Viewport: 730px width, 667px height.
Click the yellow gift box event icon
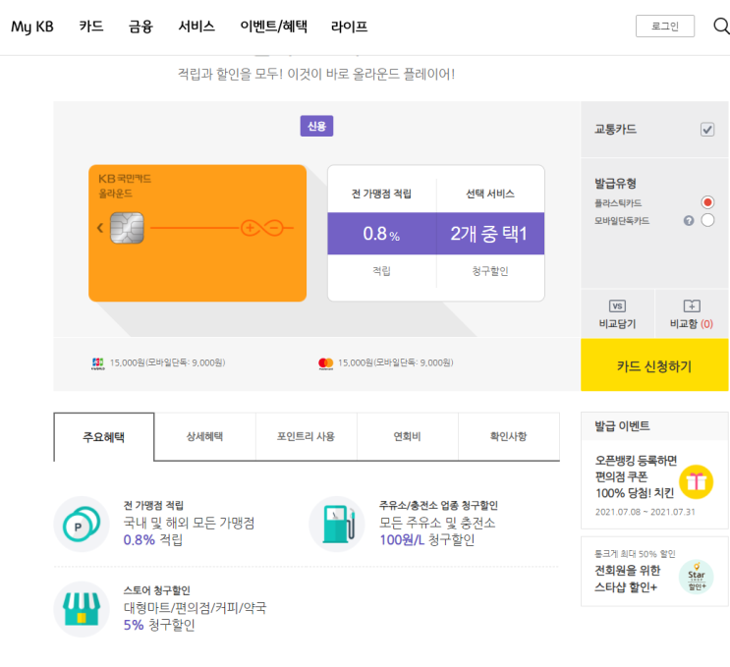696,481
